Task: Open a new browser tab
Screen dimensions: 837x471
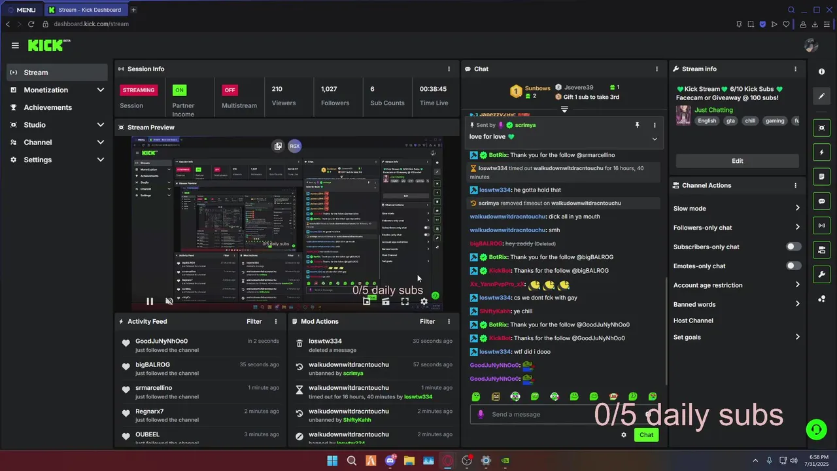Action: point(133,10)
